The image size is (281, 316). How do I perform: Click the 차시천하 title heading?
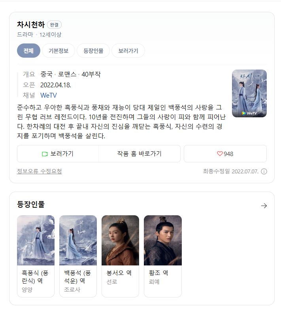click(x=31, y=24)
